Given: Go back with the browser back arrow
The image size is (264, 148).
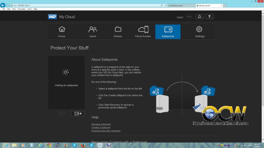Looking at the screenshot, I should pos(3,5).
